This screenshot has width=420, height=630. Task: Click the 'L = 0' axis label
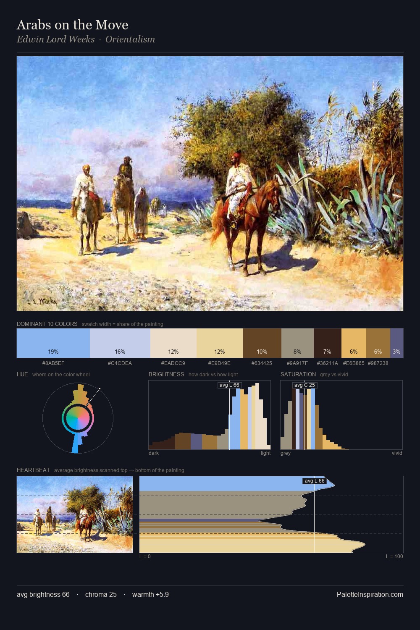pos(145,556)
